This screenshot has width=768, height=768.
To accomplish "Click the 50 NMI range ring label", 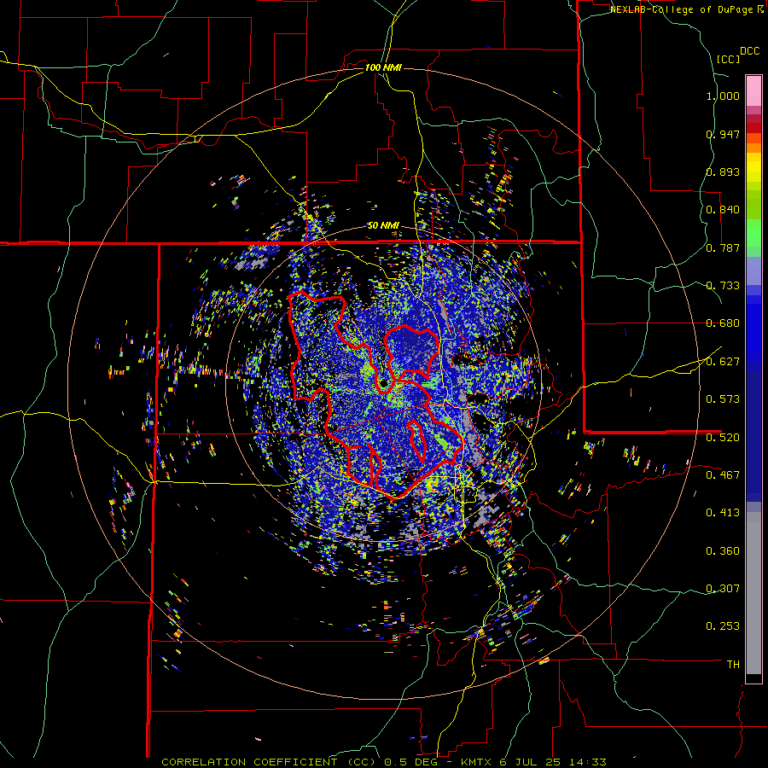I will tap(383, 226).
